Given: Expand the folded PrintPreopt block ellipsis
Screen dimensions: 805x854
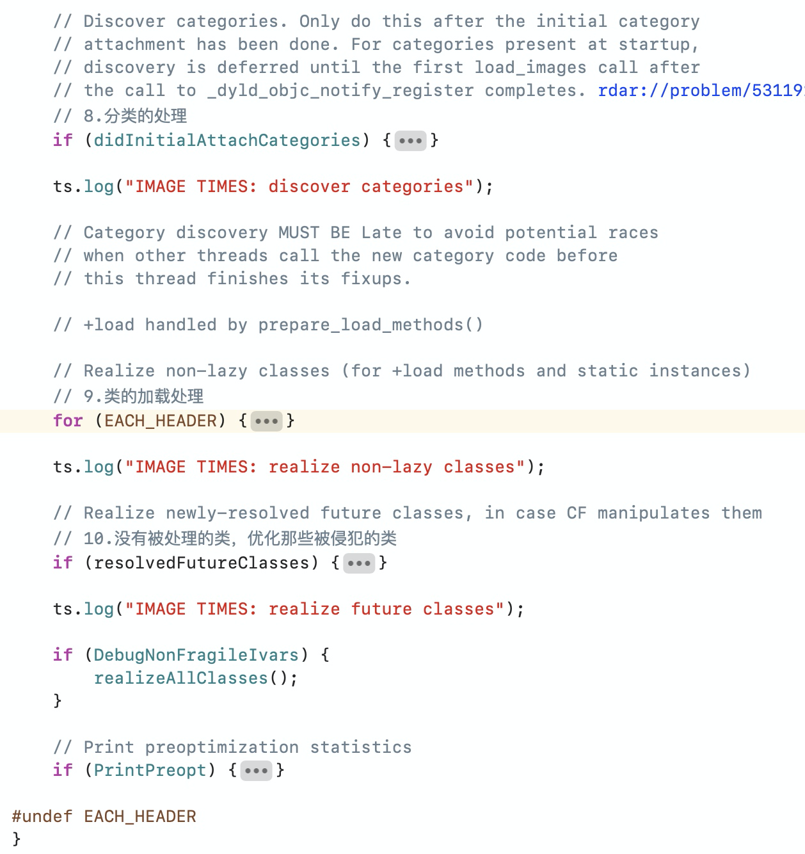Looking at the screenshot, I should [256, 770].
